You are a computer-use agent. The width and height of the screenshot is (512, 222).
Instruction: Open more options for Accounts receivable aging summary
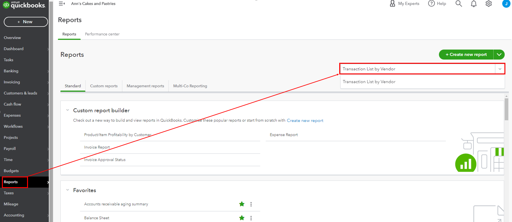coord(251,204)
